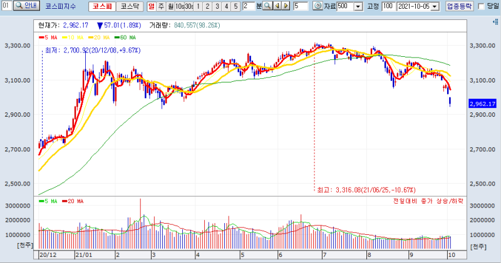Click the red 5 MA price legend
The height and width of the screenshot is (263, 501).
(48, 37)
